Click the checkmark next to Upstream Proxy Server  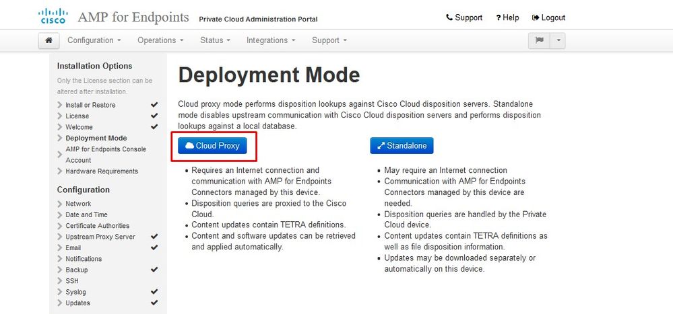[x=154, y=237]
